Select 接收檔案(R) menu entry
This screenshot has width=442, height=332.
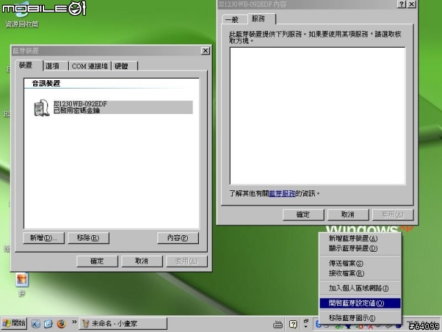(x=360, y=273)
